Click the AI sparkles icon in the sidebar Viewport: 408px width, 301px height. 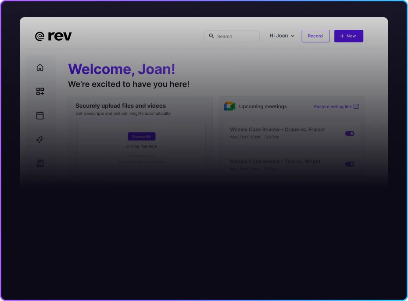coord(40,139)
